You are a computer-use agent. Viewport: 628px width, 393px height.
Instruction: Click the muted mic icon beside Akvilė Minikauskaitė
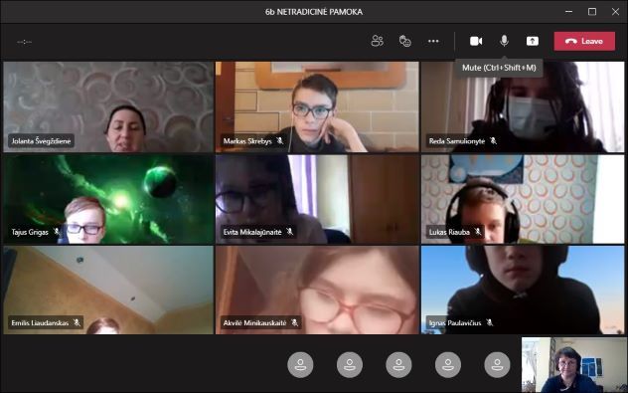pyautogui.click(x=295, y=322)
